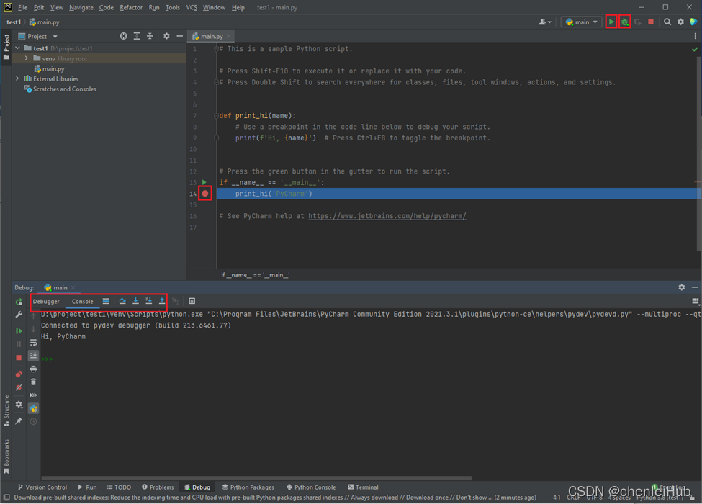Switch to the Debugger tab
The height and width of the screenshot is (504, 702).
46,301
